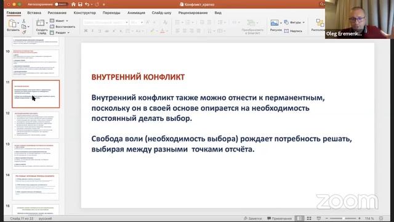Image resolution: width=394 pixels, height=222 pixels.
Task: Click the Вставить paste icon
Action: (12, 23)
